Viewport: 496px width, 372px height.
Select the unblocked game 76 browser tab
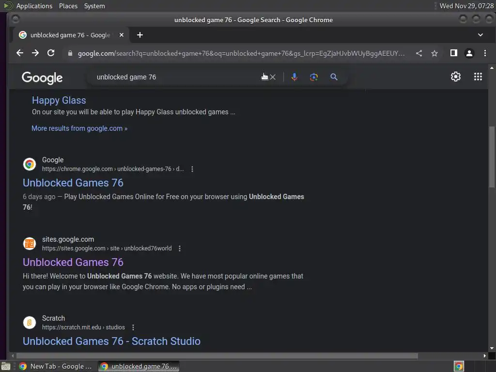click(x=71, y=35)
